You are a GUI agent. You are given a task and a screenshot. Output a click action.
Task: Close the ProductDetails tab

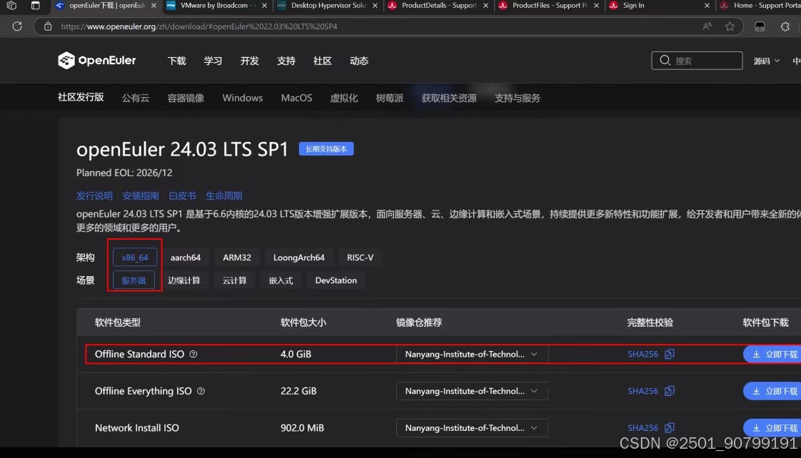pos(485,5)
